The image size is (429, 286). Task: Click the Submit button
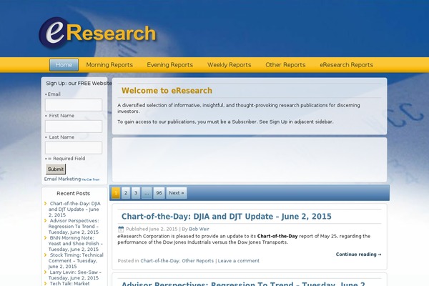(x=56, y=169)
